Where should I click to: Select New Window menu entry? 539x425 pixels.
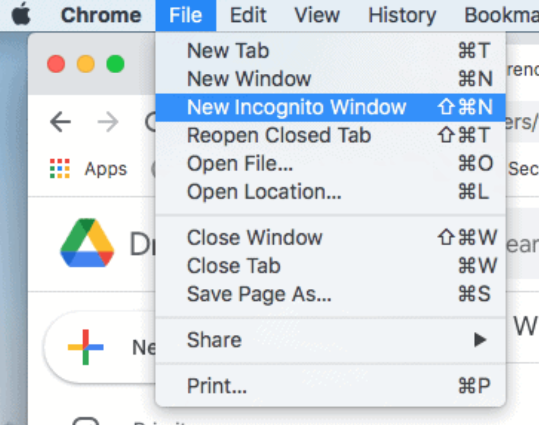(x=249, y=79)
